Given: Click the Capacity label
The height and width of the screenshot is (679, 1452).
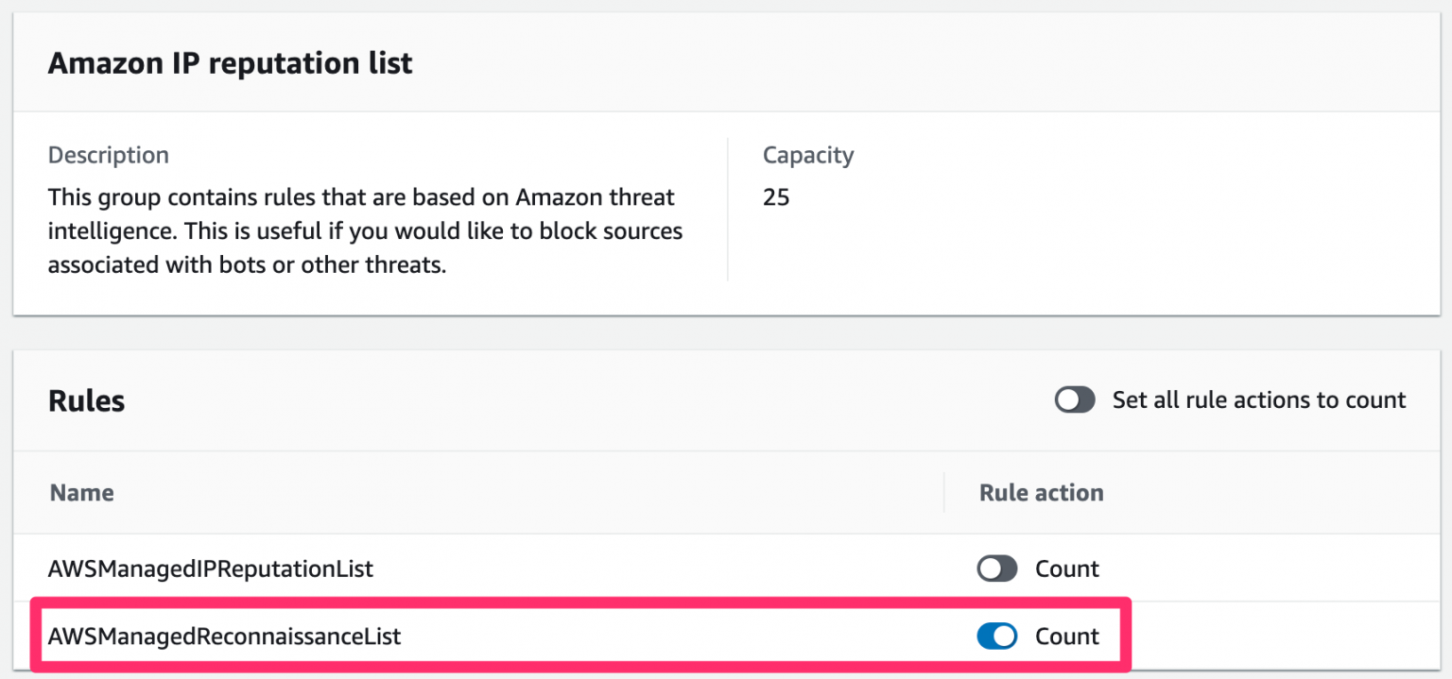Looking at the screenshot, I should click(808, 155).
